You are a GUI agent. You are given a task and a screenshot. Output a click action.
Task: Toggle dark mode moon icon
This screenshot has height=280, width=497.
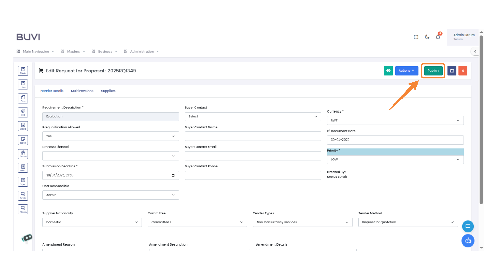(x=427, y=37)
